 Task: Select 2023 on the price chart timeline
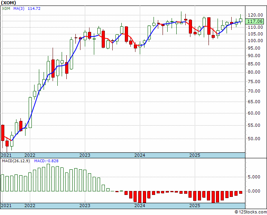[85, 155]
